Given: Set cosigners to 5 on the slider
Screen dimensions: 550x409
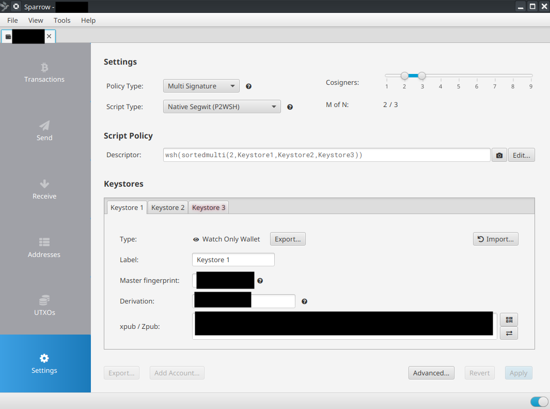Looking at the screenshot, I should coord(458,75).
